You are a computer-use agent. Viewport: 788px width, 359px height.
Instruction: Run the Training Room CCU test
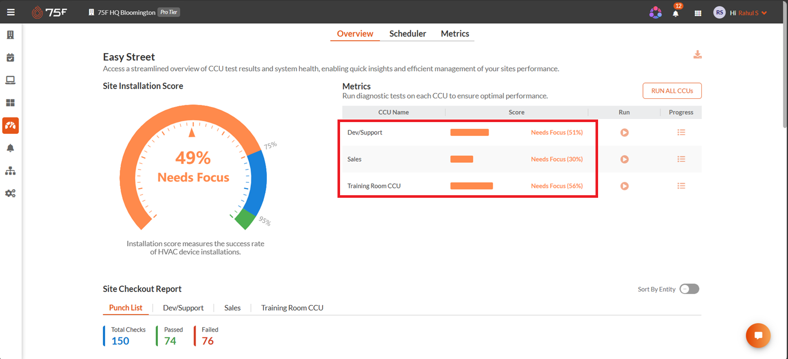[x=624, y=186]
